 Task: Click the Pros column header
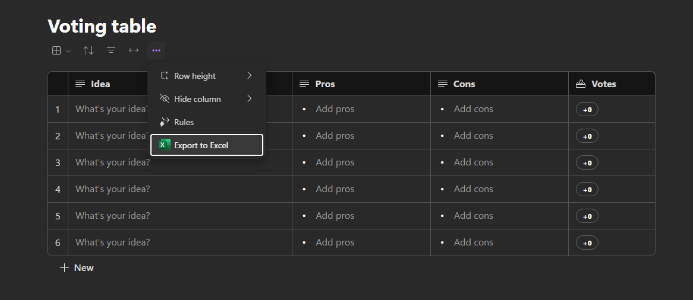pos(325,84)
